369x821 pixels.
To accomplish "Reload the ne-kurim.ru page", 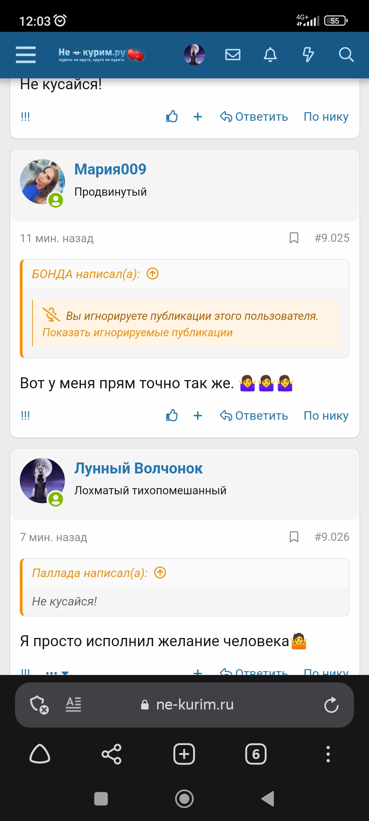I will pos(331,705).
